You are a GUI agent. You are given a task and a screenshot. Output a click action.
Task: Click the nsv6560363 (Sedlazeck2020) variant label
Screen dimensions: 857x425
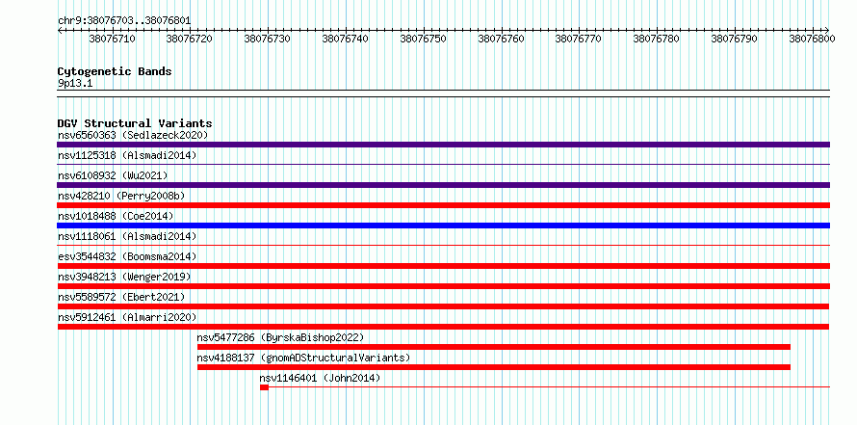(x=133, y=135)
